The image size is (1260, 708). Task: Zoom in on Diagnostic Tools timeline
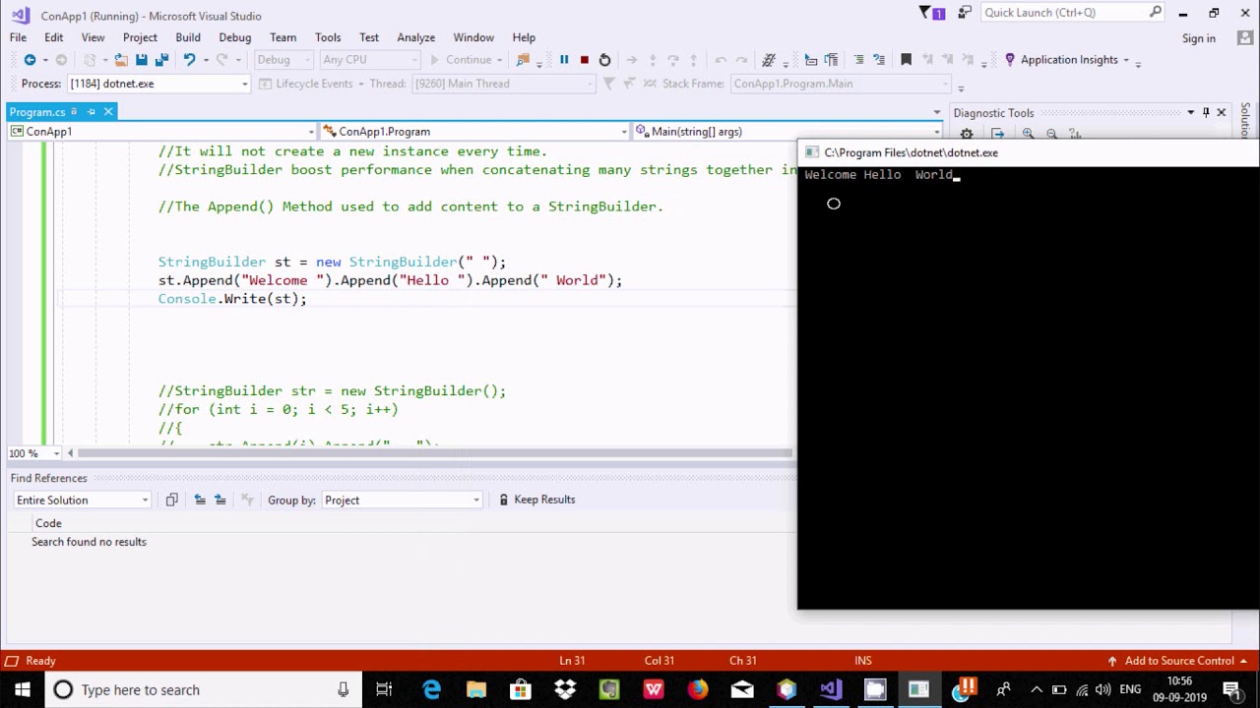1028,134
